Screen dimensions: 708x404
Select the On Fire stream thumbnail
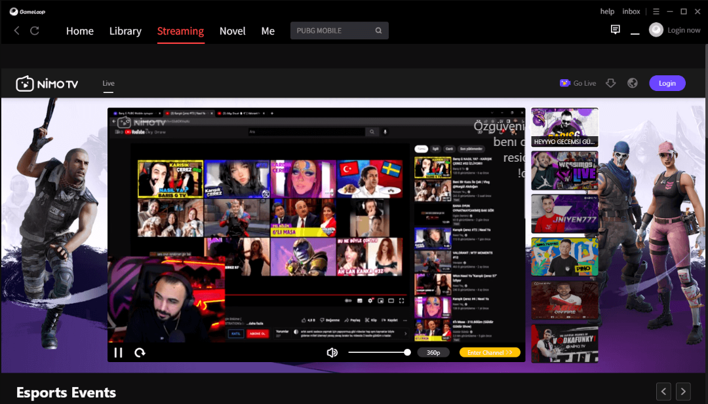click(565, 301)
